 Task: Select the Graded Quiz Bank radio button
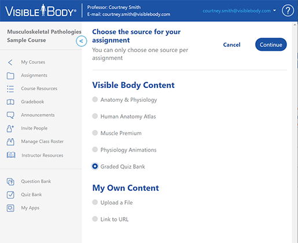coord(95,166)
